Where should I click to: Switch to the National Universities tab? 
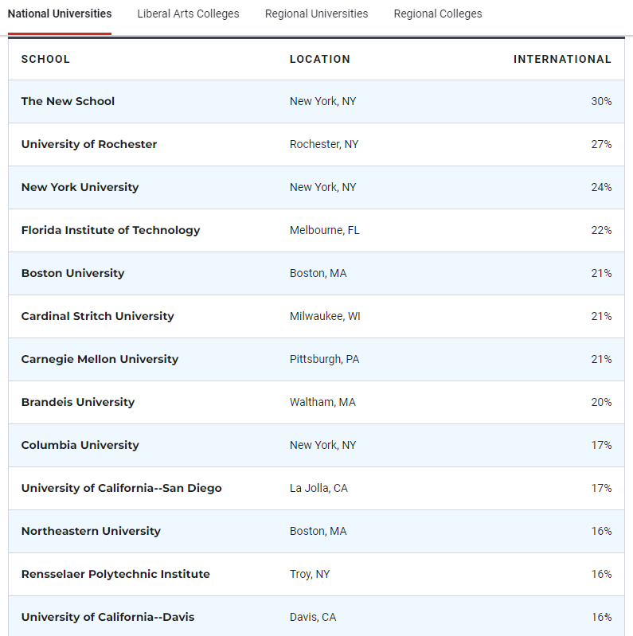click(60, 14)
